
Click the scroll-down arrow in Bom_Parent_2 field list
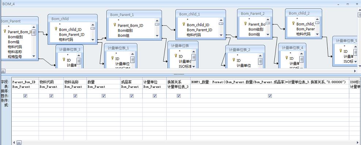click(267, 34)
